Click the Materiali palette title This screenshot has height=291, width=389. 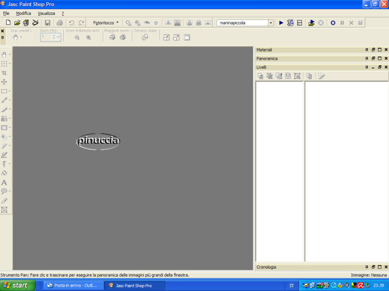pyautogui.click(x=264, y=50)
